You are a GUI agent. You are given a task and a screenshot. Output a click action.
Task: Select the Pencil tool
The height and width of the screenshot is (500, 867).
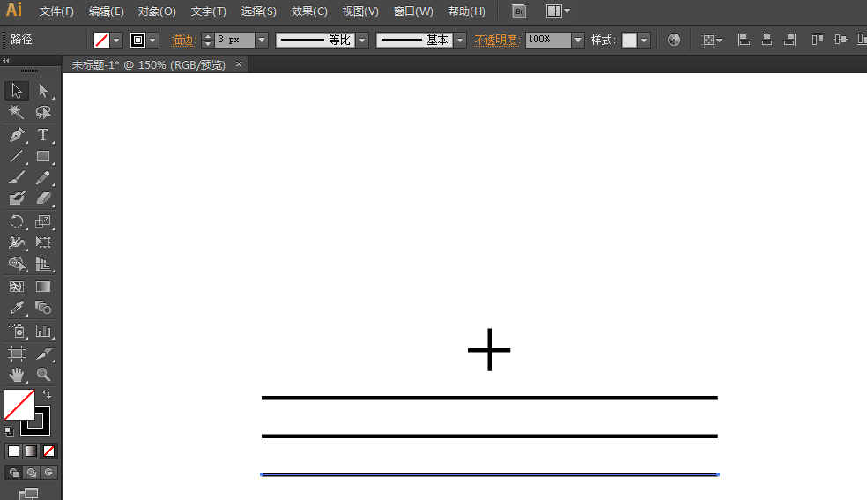tap(43, 177)
